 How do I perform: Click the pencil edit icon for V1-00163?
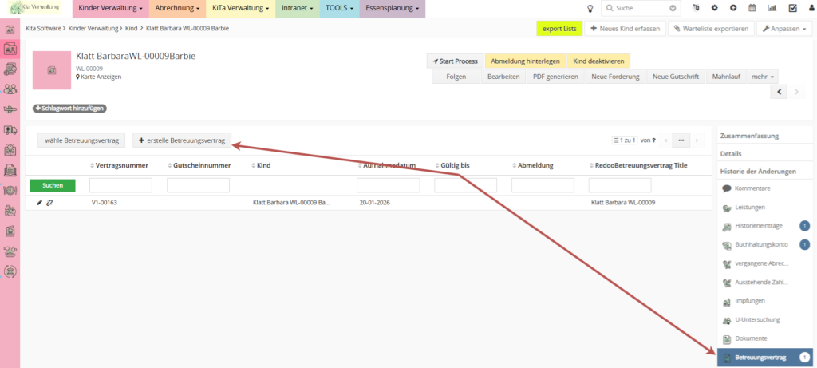coord(40,203)
